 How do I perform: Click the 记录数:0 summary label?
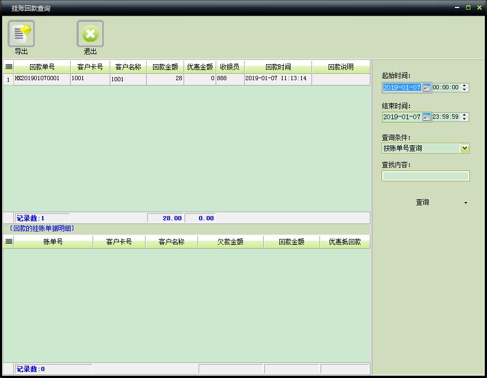pos(31,369)
